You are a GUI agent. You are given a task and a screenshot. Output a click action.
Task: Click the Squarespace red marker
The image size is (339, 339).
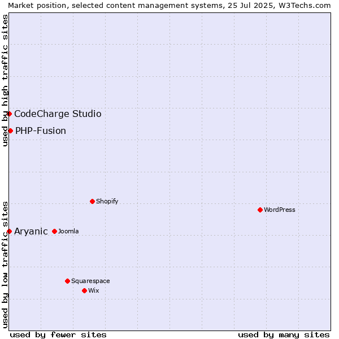pos(67,281)
